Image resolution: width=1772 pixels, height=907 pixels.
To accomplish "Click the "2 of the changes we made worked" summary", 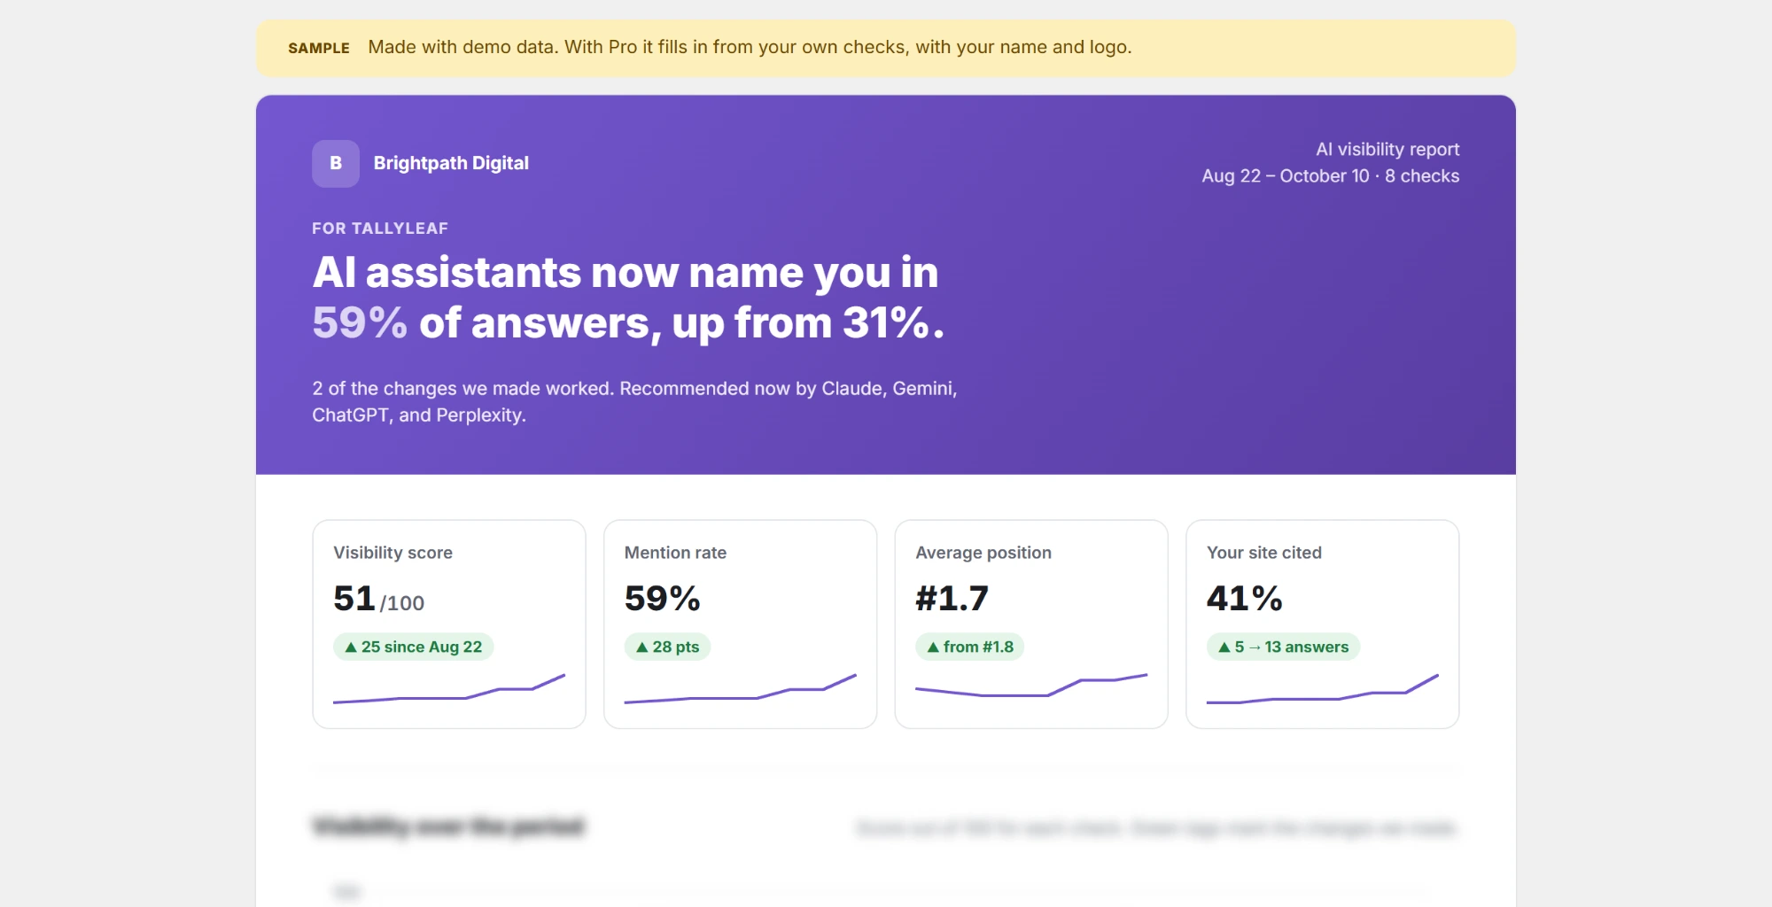I will (634, 401).
